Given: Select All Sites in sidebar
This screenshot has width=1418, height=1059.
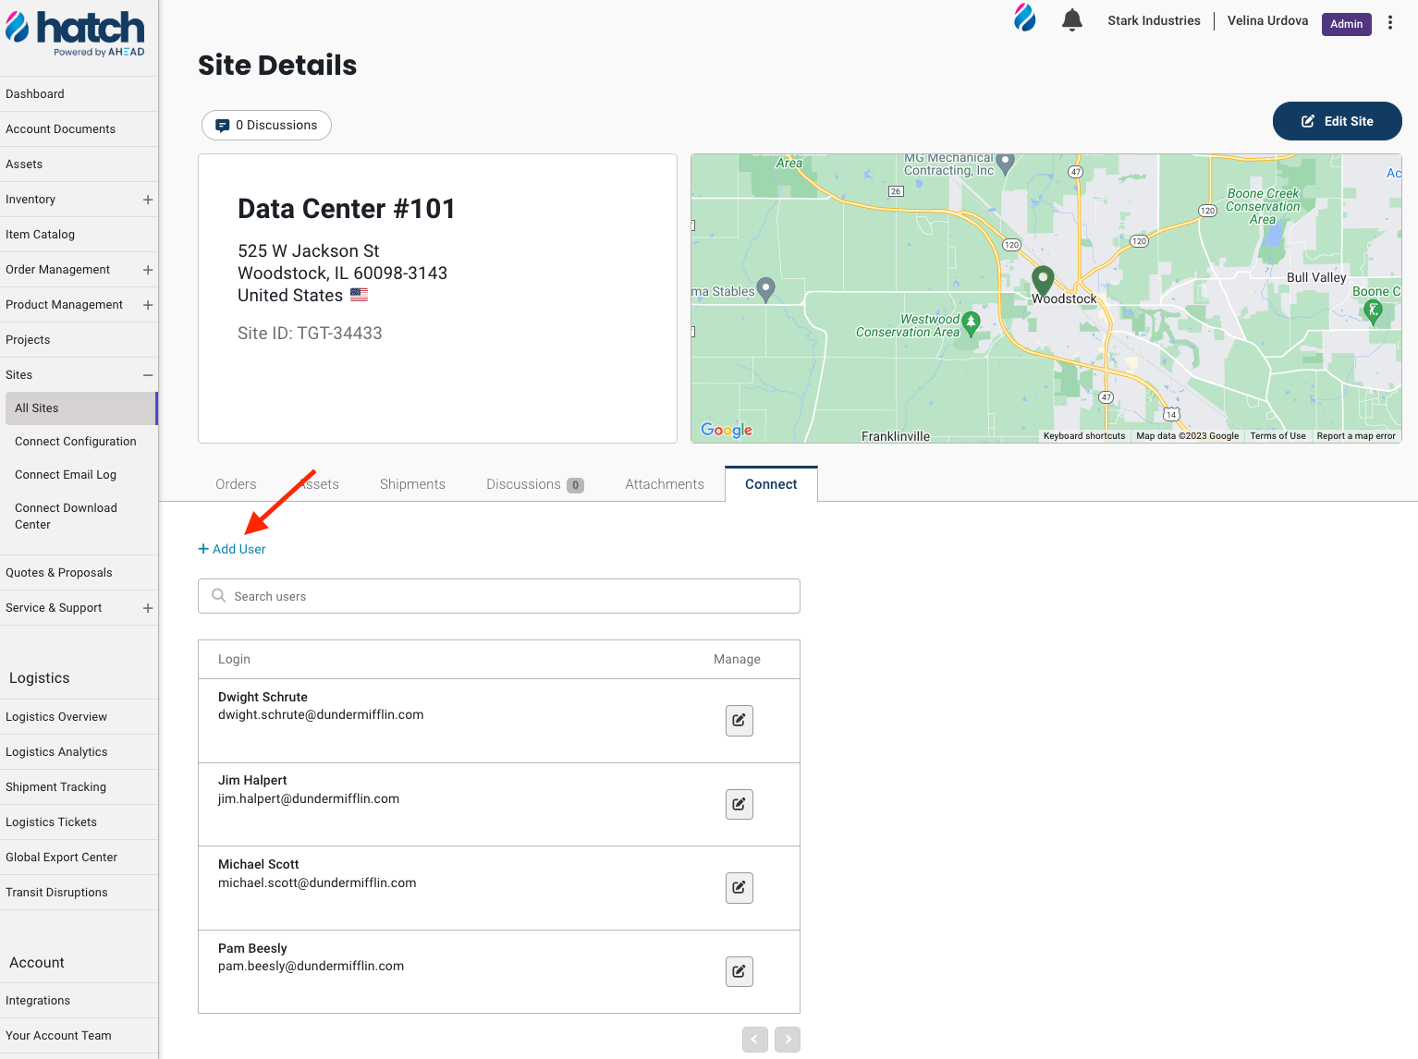Looking at the screenshot, I should coord(81,408).
